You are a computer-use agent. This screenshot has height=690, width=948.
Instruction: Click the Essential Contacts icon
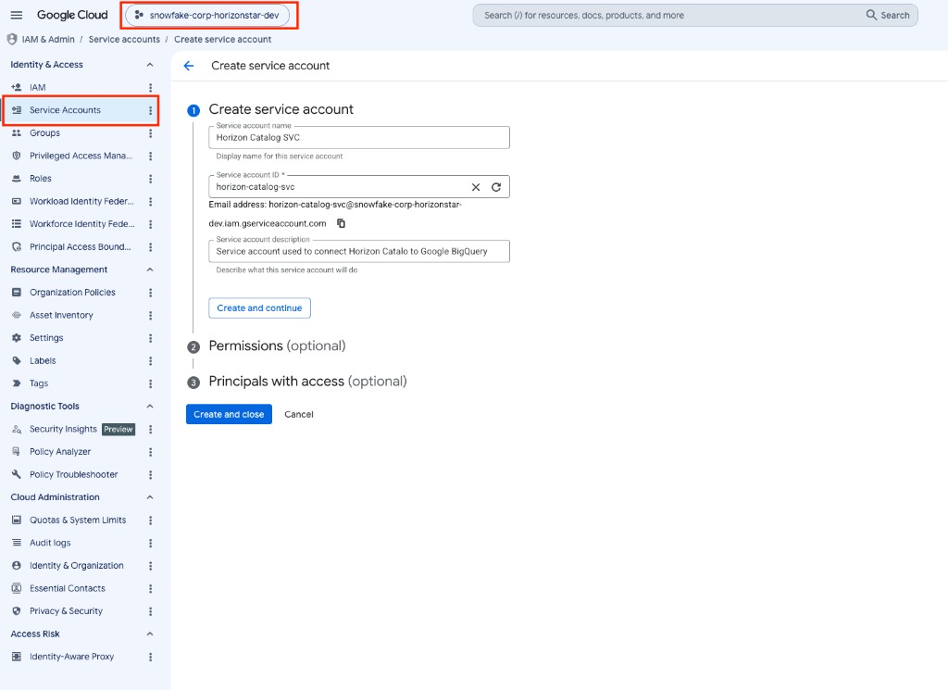[x=17, y=588]
